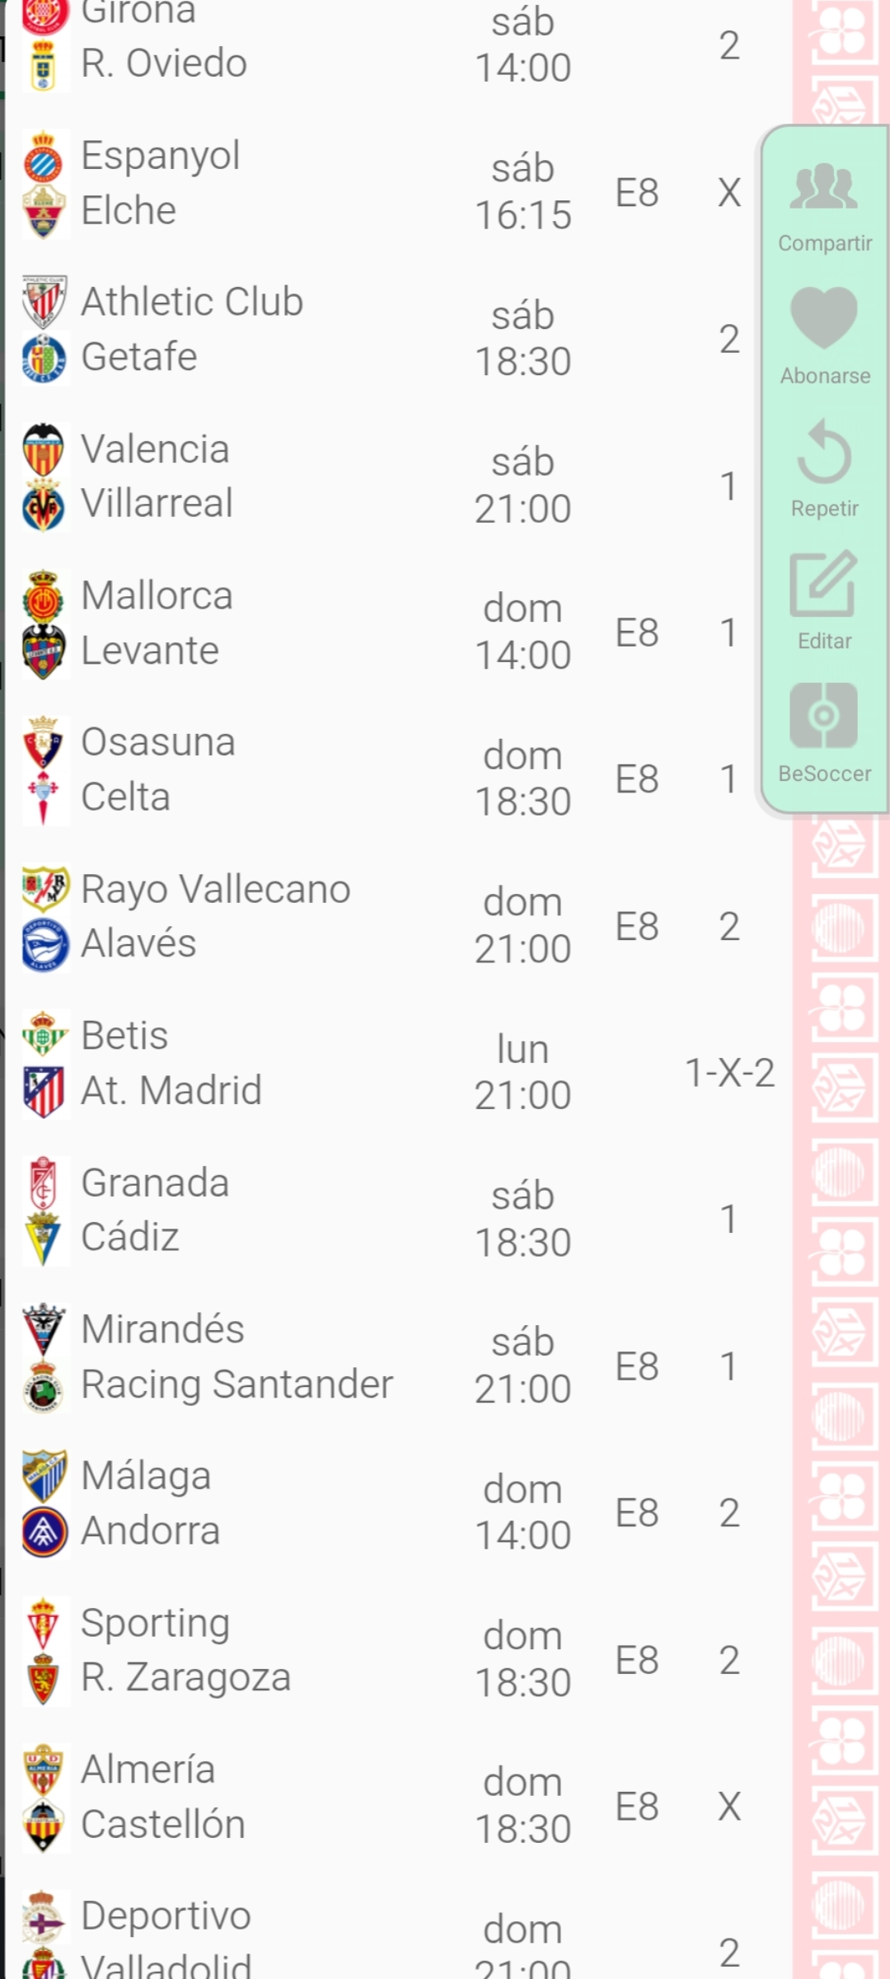Image resolution: width=890 pixels, height=1979 pixels.
Task: Tap the Athletic Club crest
Action: point(44,302)
